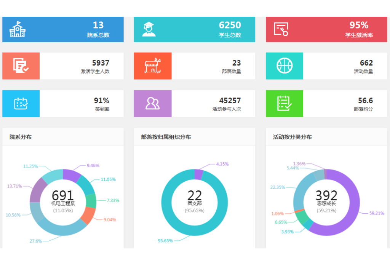The image size is (390, 259).
Task: Select the 56.6 部落均分 value
Action: point(365,100)
